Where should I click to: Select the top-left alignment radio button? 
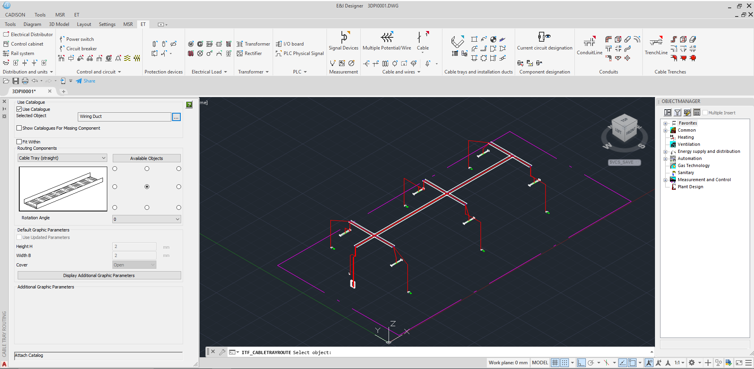115,169
